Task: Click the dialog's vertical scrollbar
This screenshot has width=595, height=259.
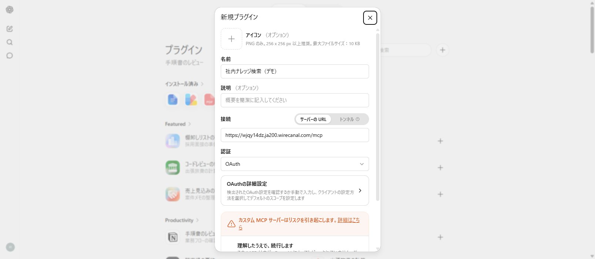Action: point(378,117)
